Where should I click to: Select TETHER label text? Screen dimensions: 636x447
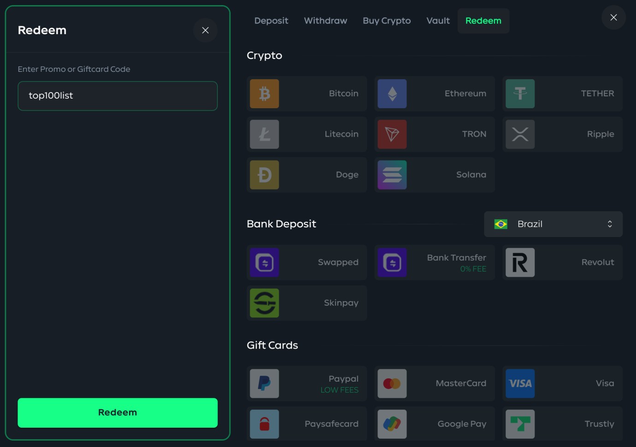coord(597,93)
